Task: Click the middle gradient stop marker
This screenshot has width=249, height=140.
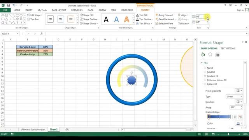Action: click(x=219, y=117)
